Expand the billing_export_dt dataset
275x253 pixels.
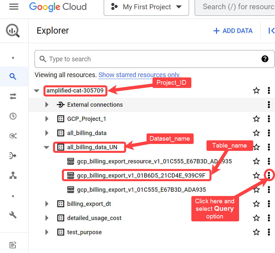47,204
